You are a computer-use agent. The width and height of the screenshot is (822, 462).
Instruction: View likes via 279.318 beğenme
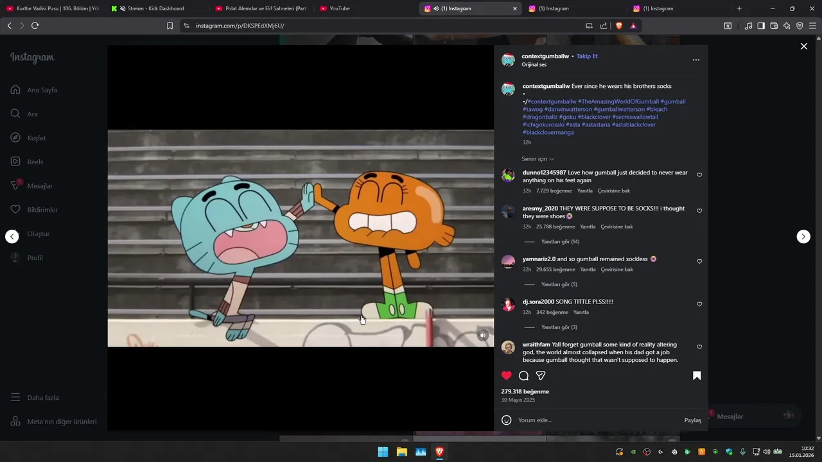click(x=525, y=391)
